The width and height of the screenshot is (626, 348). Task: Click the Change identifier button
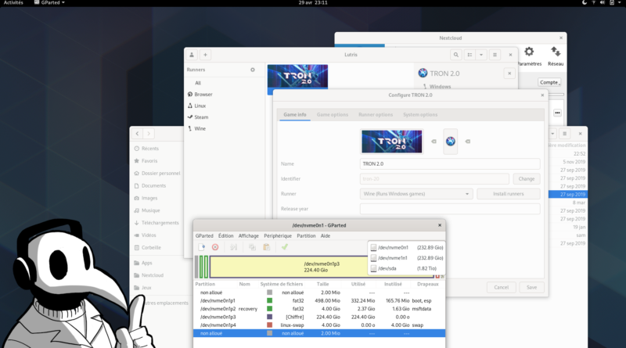coord(527,179)
